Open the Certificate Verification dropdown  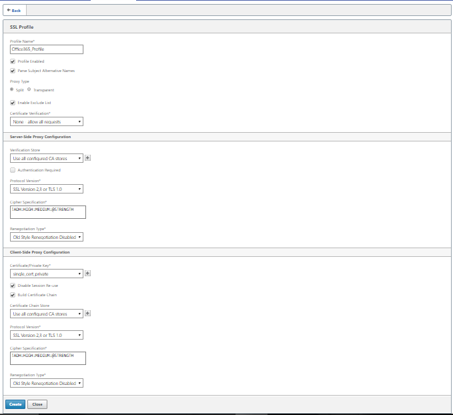click(47, 121)
